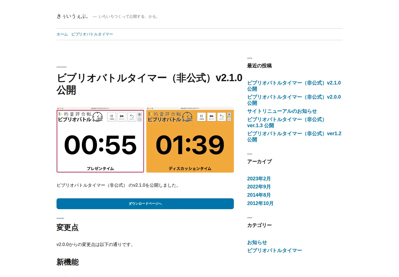Viewport: 399px width, 277px height.
Task: Open ビブリオバトルタイマー in the top navigation menu
Action: click(x=92, y=34)
